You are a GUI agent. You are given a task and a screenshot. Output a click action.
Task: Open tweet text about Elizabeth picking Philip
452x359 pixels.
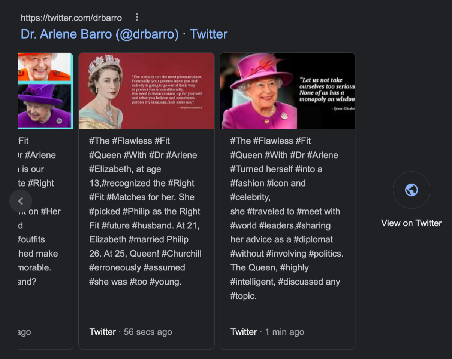145,211
